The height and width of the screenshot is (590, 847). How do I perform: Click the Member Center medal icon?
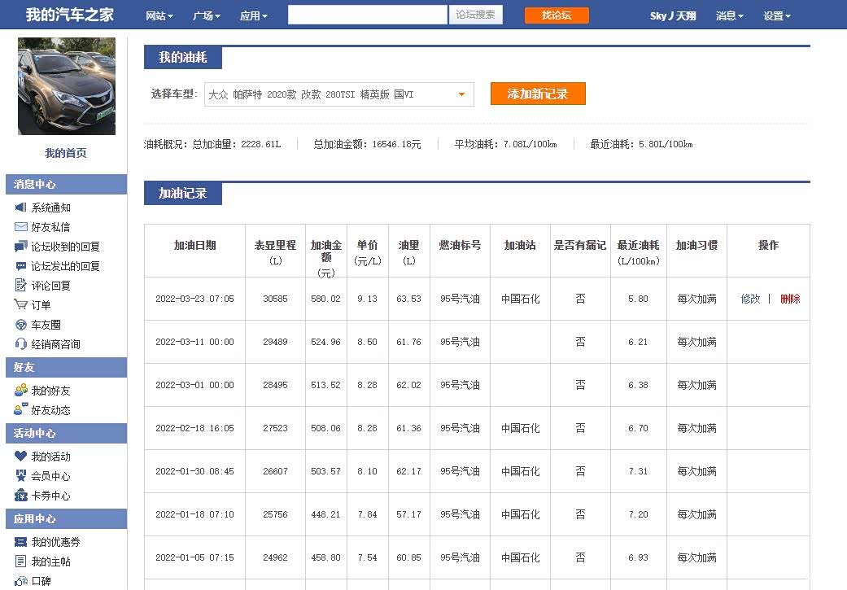coord(21,476)
